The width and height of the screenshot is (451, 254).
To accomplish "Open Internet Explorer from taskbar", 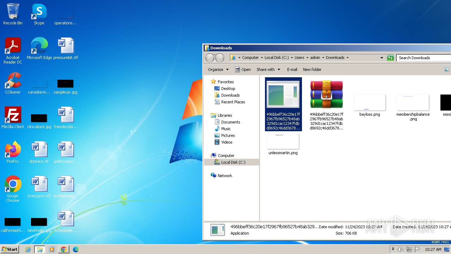I will 28,249.
